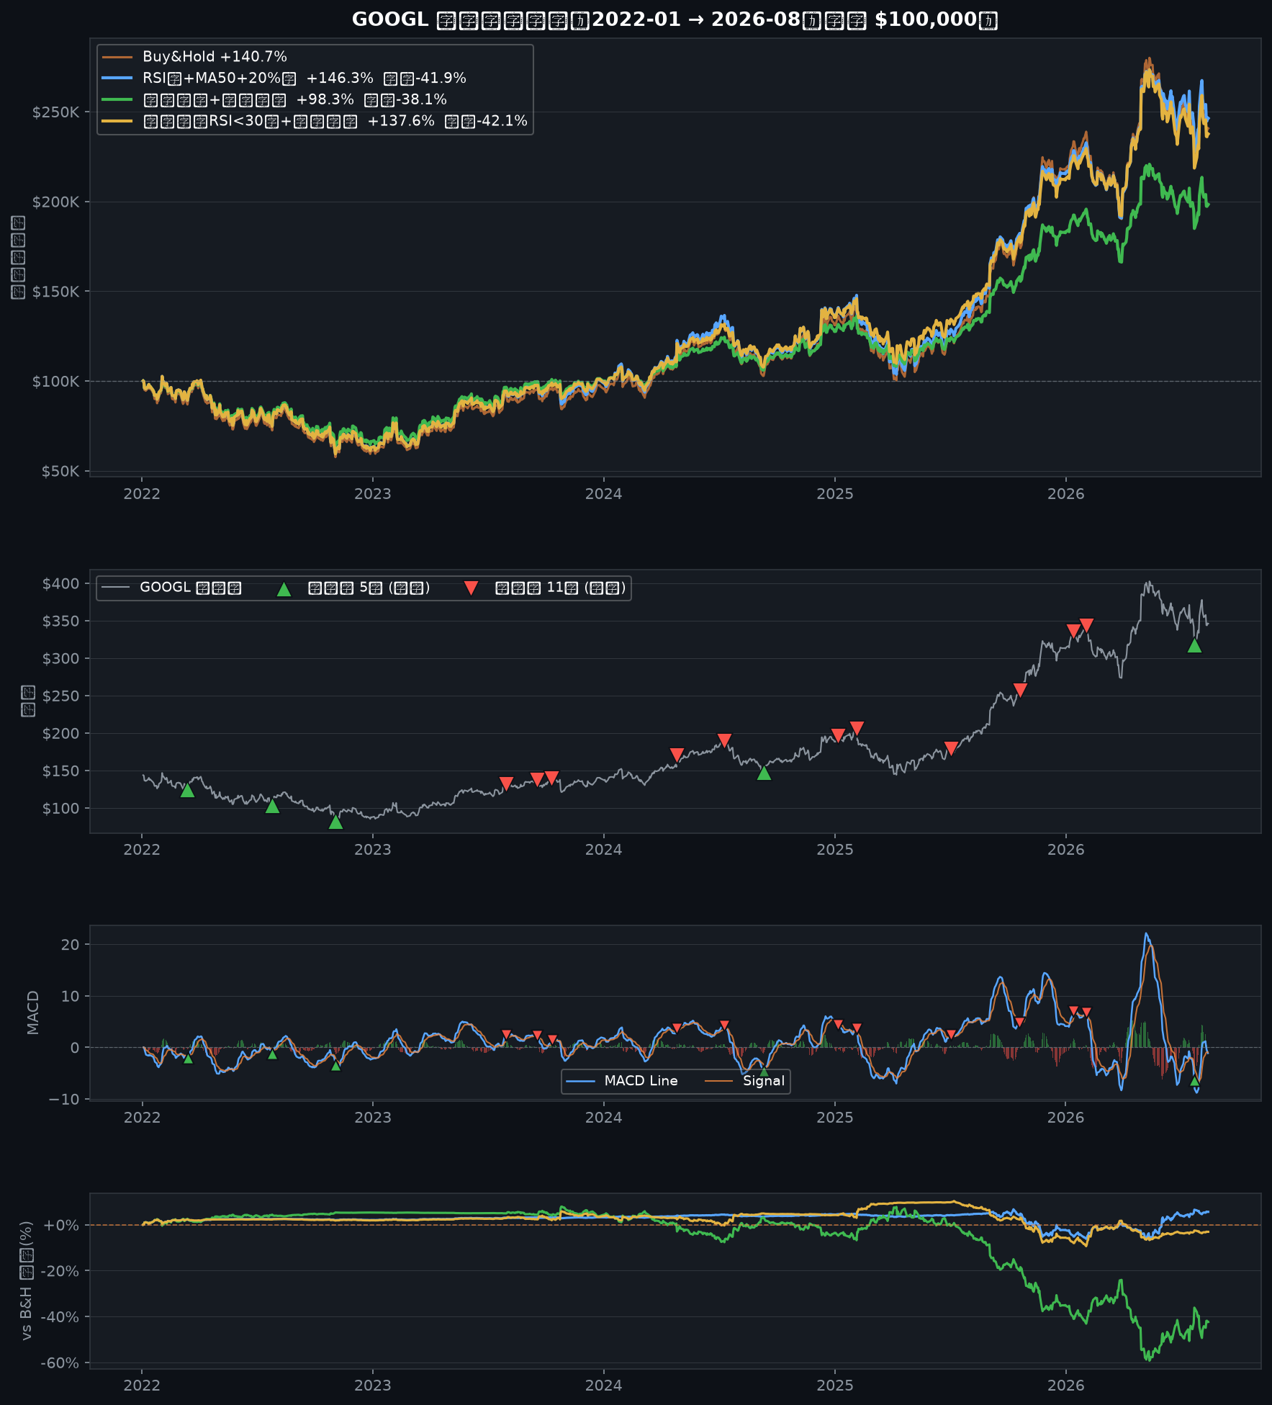The image size is (1272, 1405).
Task: Click the 2023 tick under MACD panel
Action: 372,1118
